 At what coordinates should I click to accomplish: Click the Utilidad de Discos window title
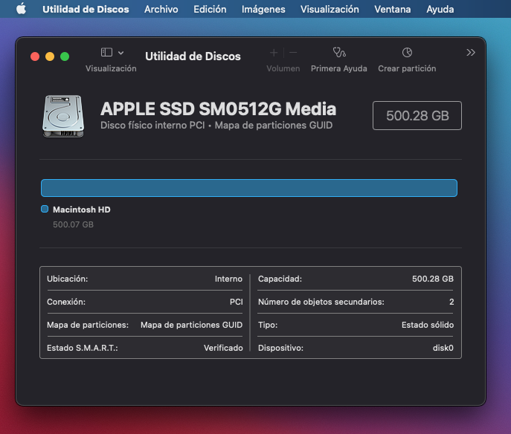[x=193, y=56]
